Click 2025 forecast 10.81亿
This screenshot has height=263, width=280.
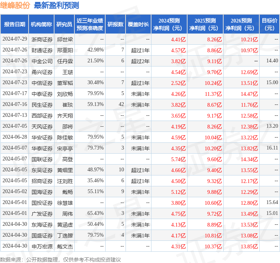(213, 236)
